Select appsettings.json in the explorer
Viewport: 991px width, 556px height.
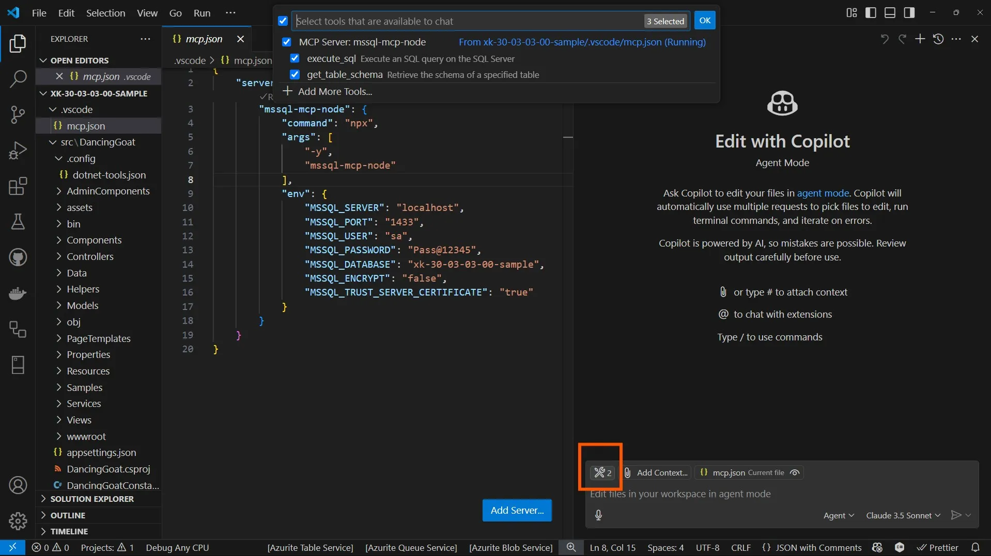click(101, 452)
